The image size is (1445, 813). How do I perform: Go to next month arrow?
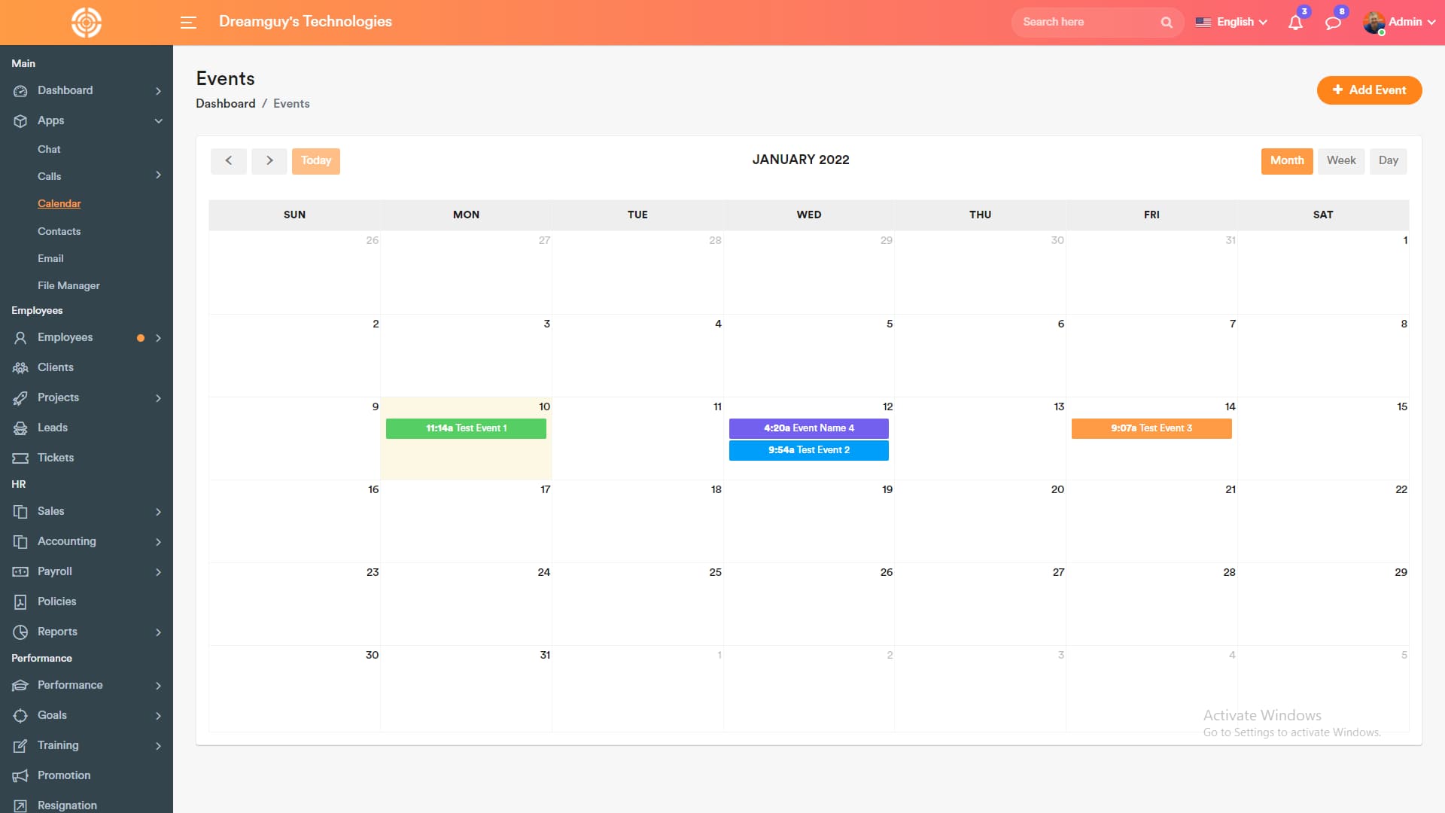pyautogui.click(x=269, y=160)
